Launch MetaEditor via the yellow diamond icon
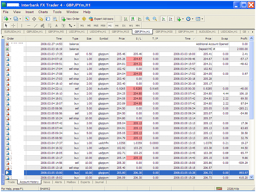The height and width of the screenshot is (192, 256). (84, 19)
